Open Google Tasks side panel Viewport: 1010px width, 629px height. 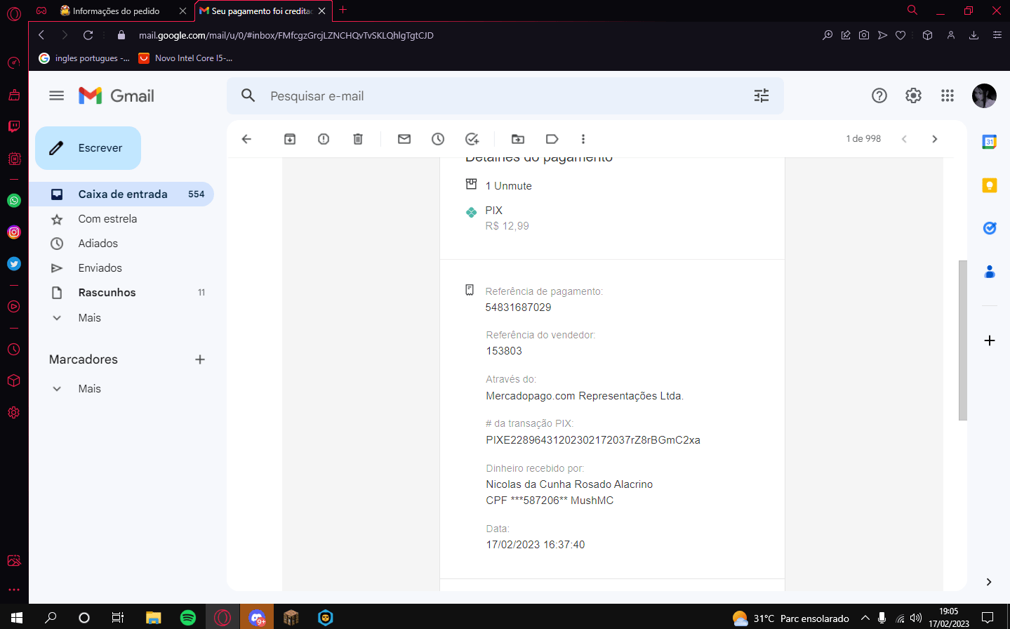[990, 228]
